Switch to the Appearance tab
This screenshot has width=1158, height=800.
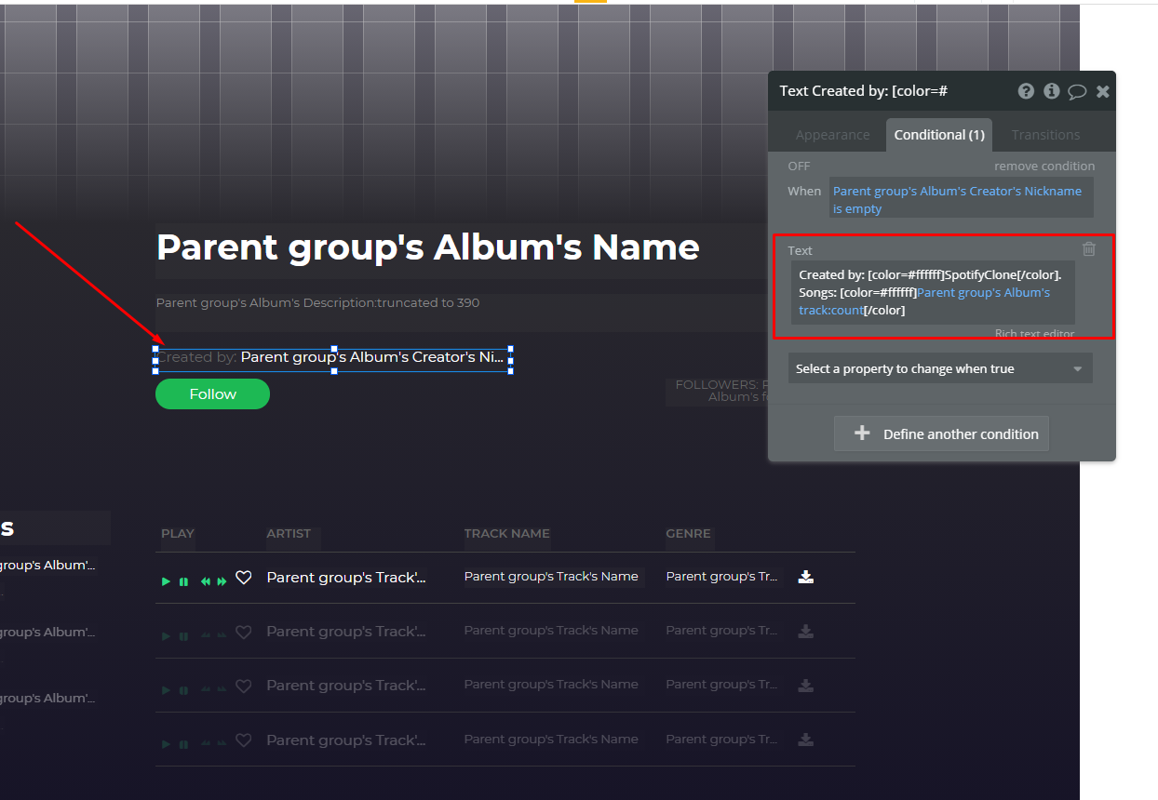[832, 135]
